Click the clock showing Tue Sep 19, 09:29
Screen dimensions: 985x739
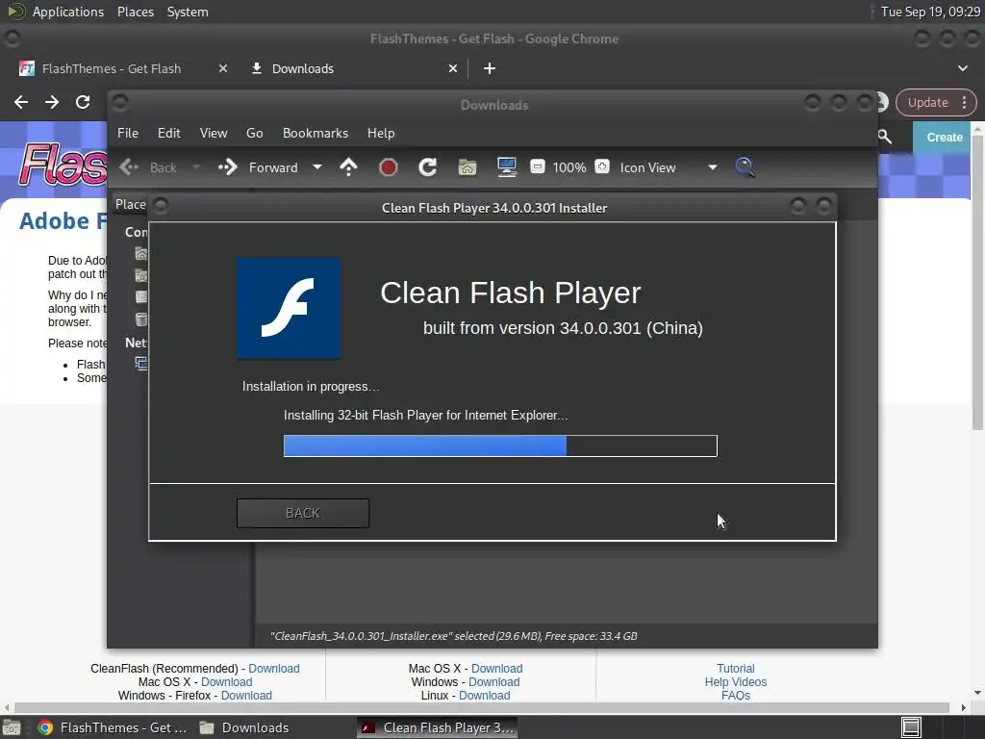[930, 12]
